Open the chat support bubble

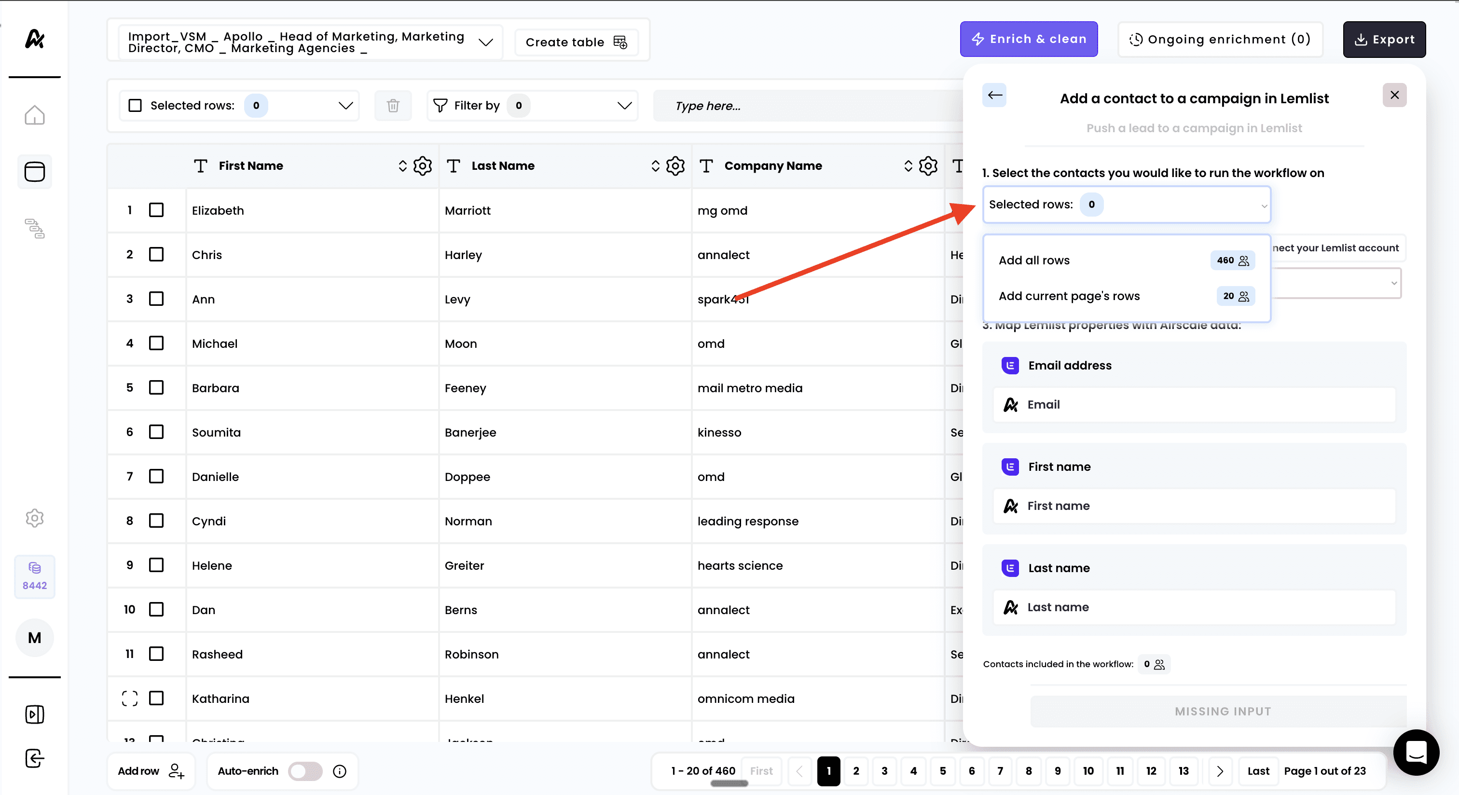tap(1416, 753)
